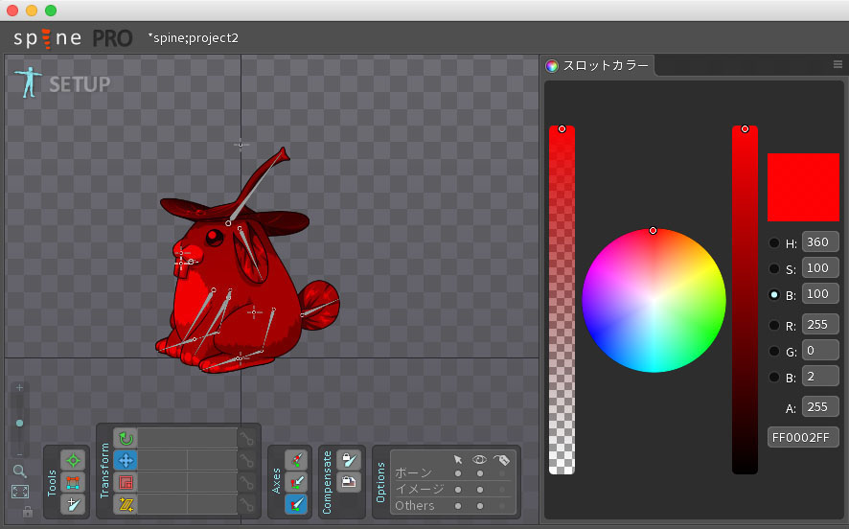Click the magnifier zoom icon
849x529 pixels.
coord(19,471)
